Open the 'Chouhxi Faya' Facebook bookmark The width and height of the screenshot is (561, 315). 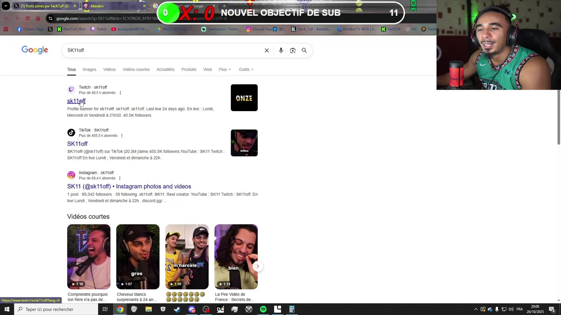tap(30, 29)
